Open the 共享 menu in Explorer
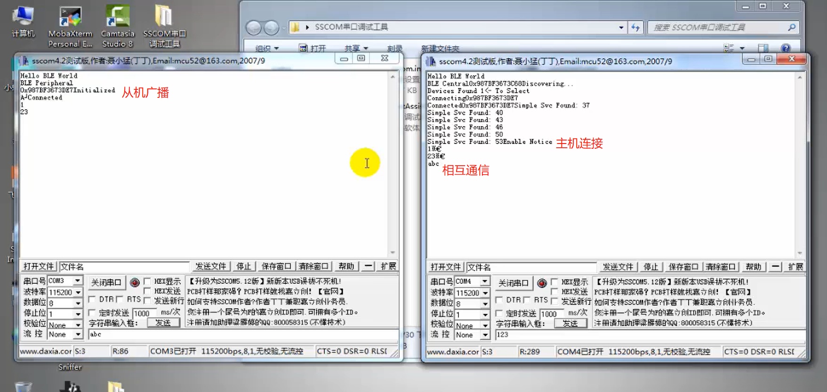 [356, 48]
